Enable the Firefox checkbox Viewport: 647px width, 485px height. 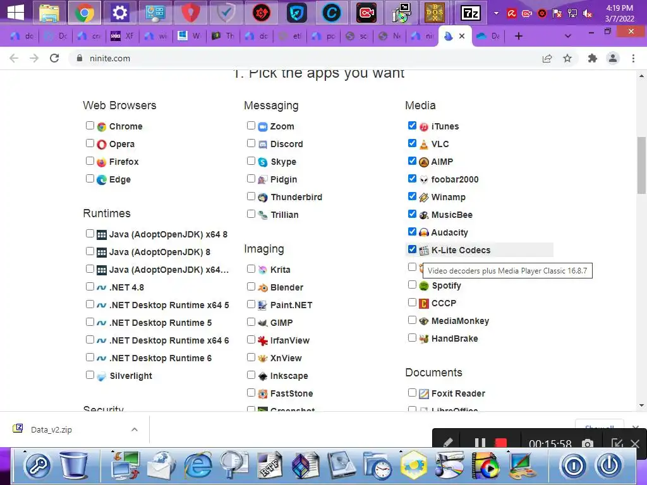click(90, 161)
